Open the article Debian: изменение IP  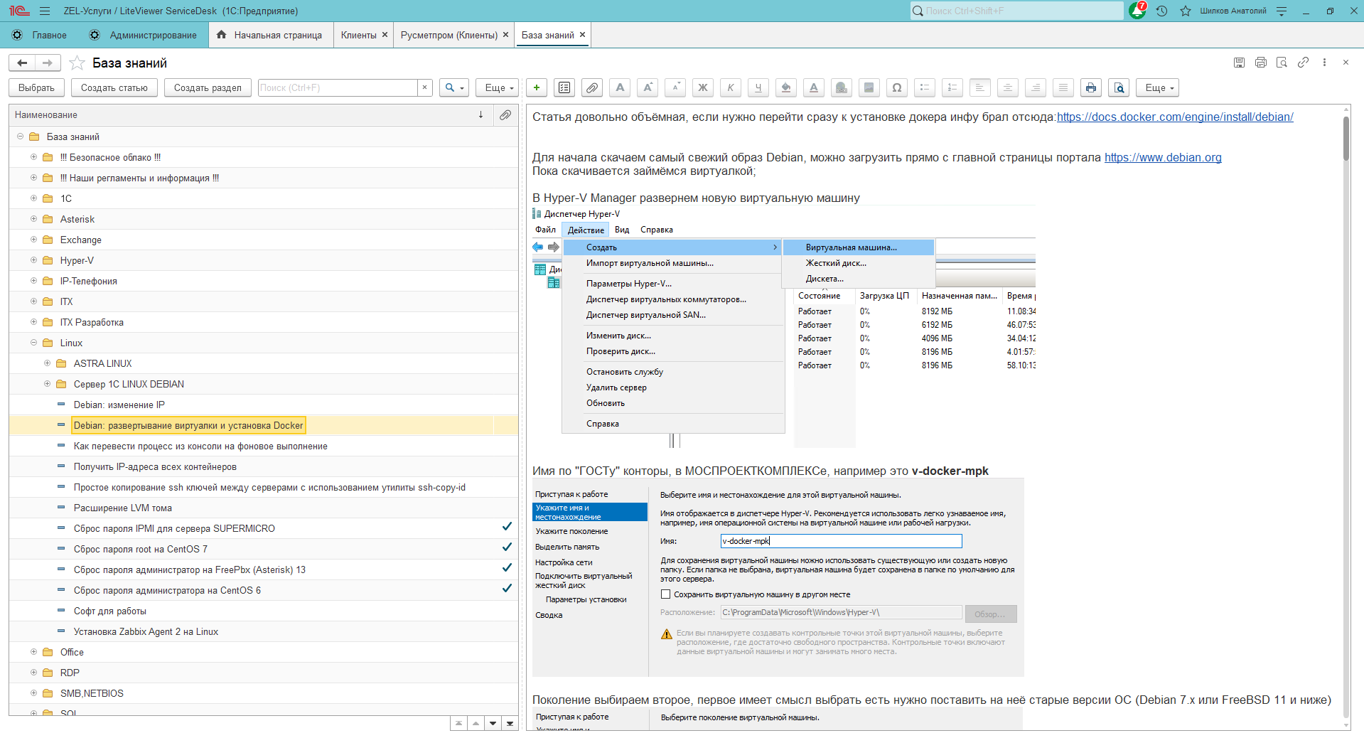click(x=119, y=405)
